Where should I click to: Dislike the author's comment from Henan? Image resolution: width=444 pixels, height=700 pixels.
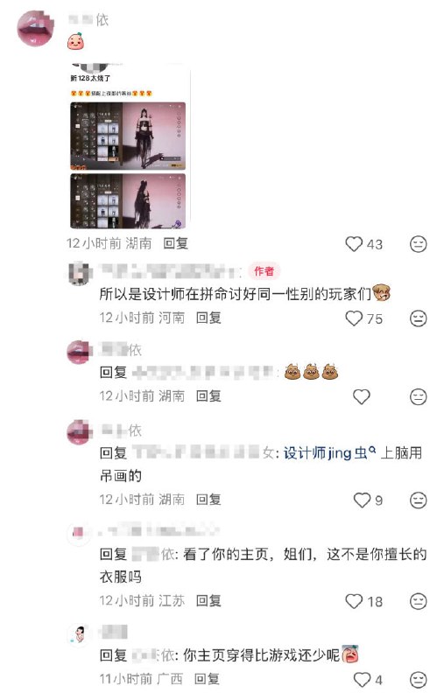coord(418,318)
